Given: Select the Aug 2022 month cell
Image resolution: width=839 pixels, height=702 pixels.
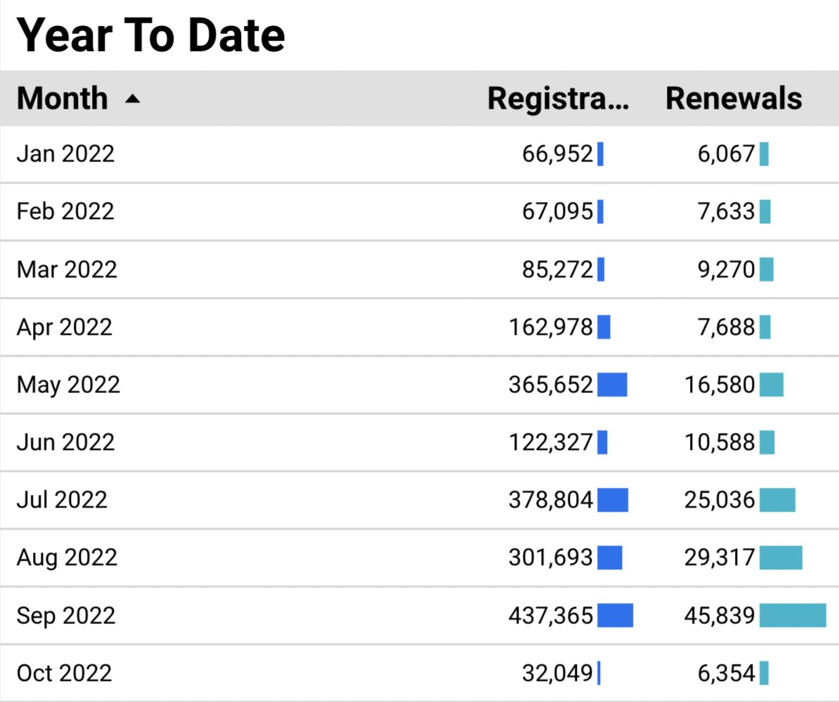Looking at the screenshot, I should [x=67, y=558].
